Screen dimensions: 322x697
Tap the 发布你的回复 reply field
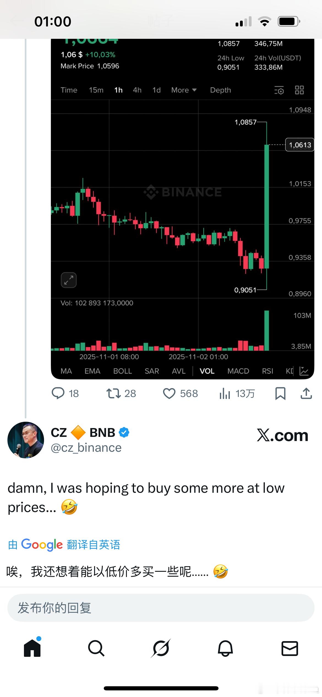coord(161,608)
